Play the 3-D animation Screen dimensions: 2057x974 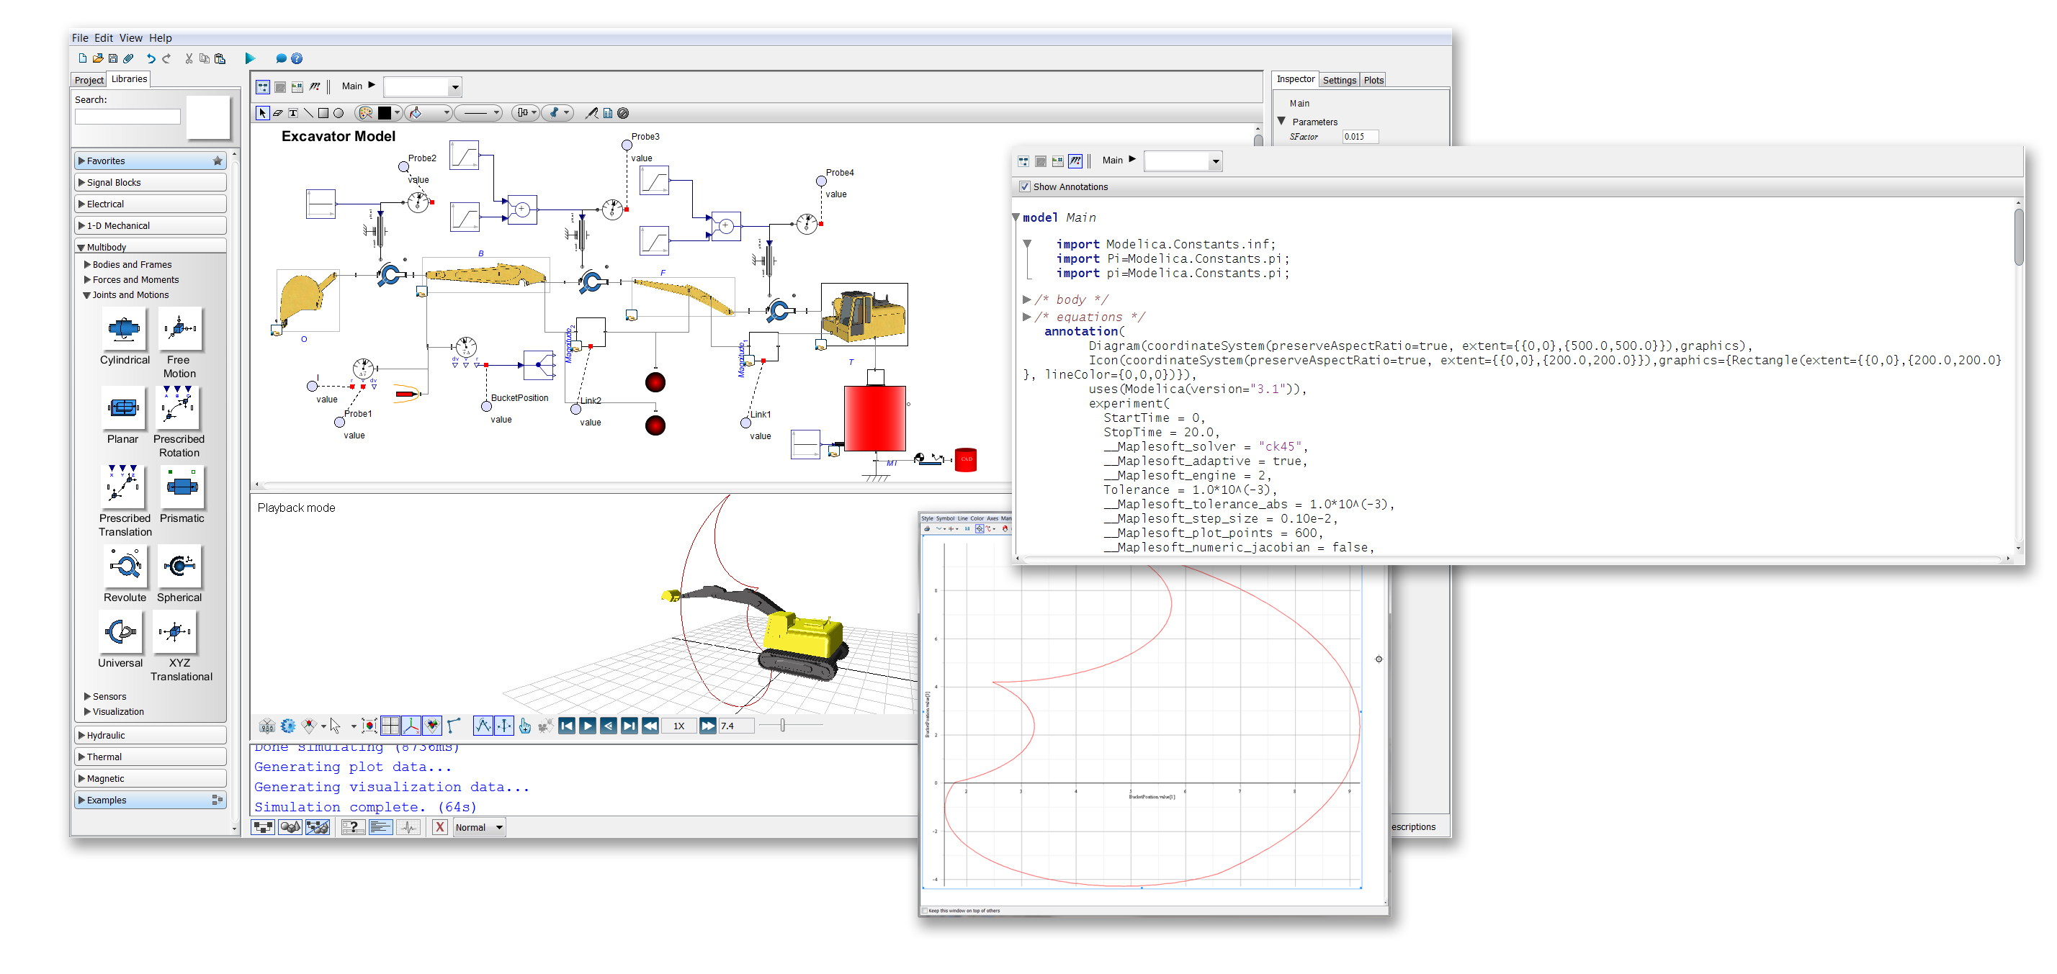click(588, 726)
